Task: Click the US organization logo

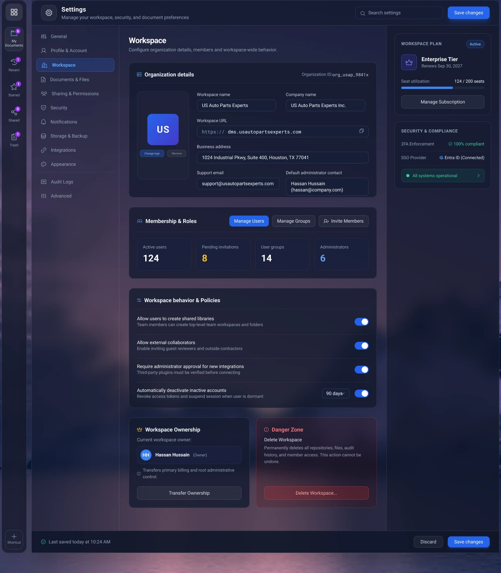Action: pyautogui.click(x=163, y=129)
